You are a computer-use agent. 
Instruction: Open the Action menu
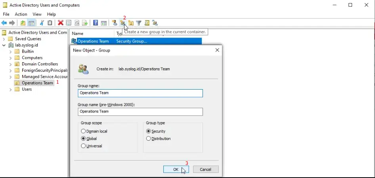tap(21, 14)
